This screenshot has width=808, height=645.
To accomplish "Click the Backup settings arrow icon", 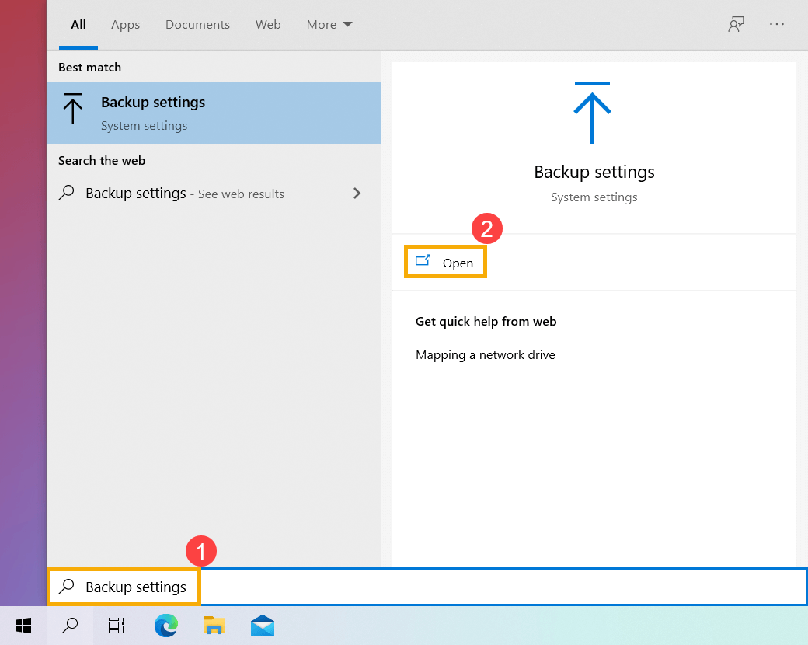I will (x=592, y=112).
